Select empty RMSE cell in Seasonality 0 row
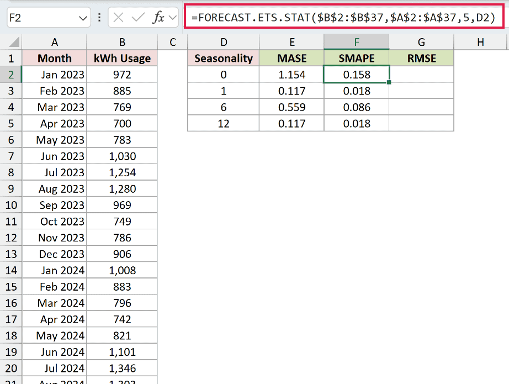The image size is (509, 384). pyautogui.click(x=421, y=75)
